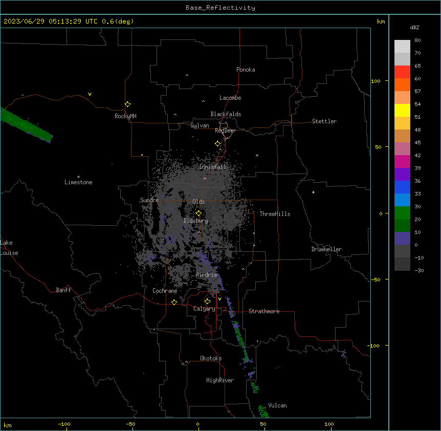Click the Banff label
441x431 pixels.
coord(63,290)
